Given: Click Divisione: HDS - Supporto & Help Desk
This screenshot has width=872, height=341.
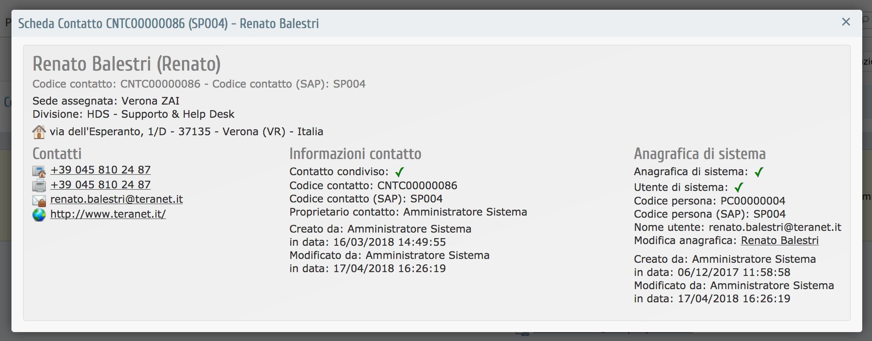Looking at the screenshot, I should (133, 114).
